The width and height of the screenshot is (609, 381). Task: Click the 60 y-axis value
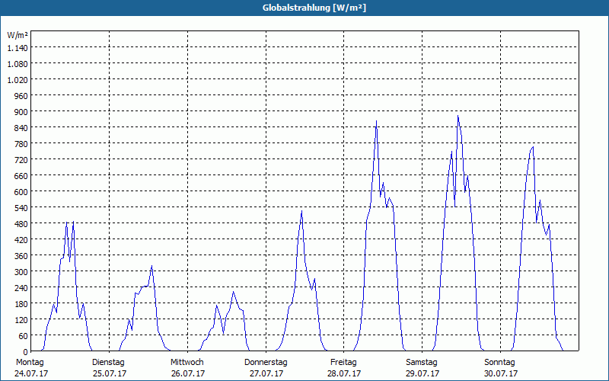(x=24, y=335)
